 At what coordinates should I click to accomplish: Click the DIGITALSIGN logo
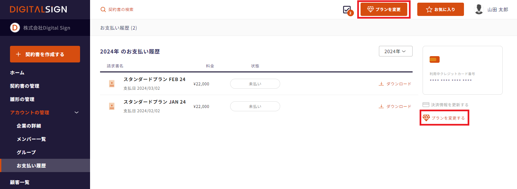tap(38, 9)
